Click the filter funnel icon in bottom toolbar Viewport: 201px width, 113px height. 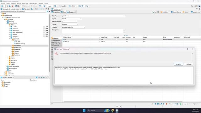coord(155,104)
